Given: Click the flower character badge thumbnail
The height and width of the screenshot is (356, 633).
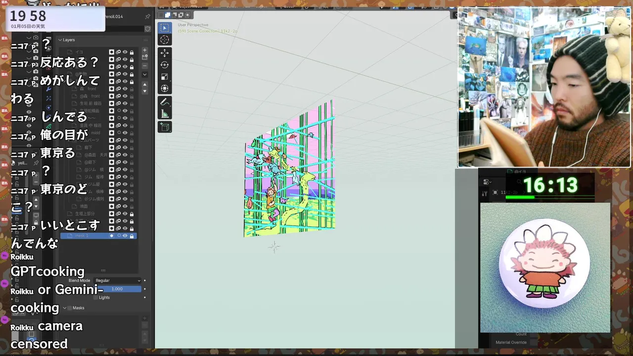Looking at the screenshot, I should coord(545,267).
